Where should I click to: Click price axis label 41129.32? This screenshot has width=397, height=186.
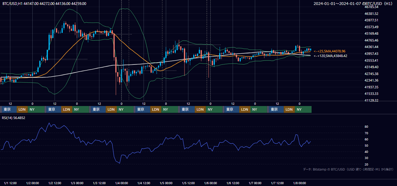coord(372,100)
